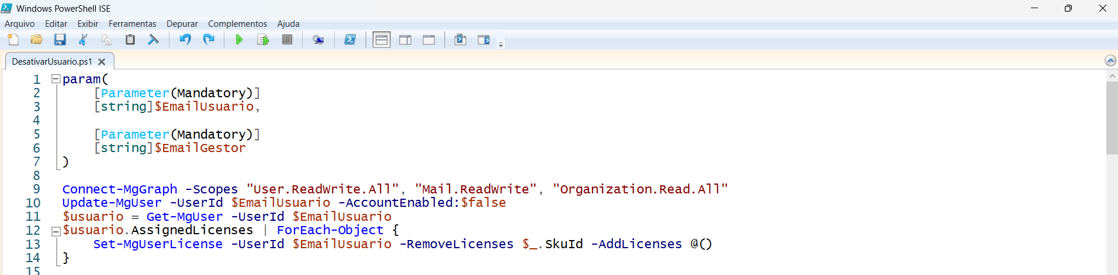Collapse the script pane with the up chevron
This screenshot has height=275, width=1118.
pyautogui.click(x=1110, y=61)
